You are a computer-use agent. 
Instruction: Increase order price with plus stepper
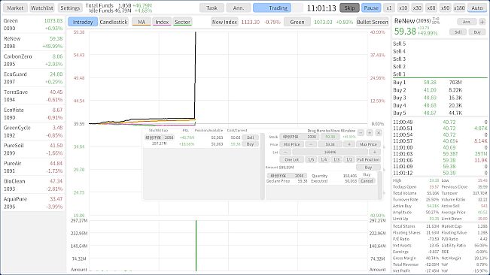click(349, 144)
